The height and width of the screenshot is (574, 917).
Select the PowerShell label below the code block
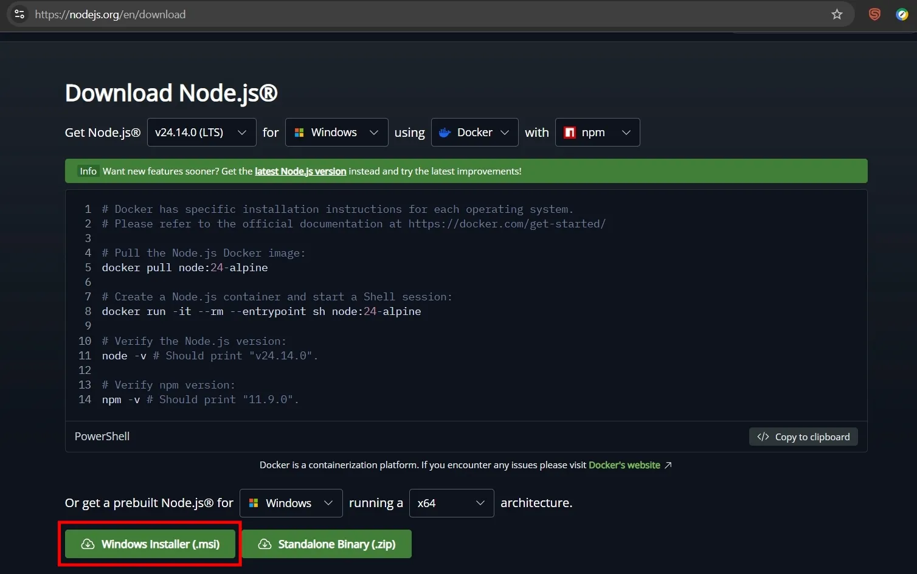pyautogui.click(x=102, y=436)
